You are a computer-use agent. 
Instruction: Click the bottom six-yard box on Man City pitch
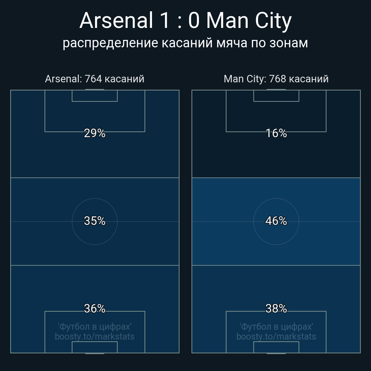276,347
